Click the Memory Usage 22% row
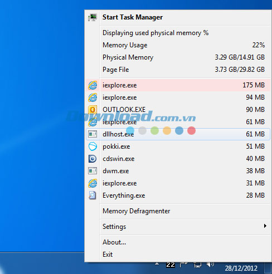The height and width of the screenshot is (274, 272). [178, 45]
